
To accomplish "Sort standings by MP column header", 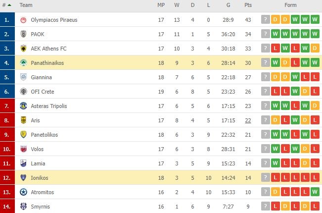I will pyautogui.click(x=161, y=5).
